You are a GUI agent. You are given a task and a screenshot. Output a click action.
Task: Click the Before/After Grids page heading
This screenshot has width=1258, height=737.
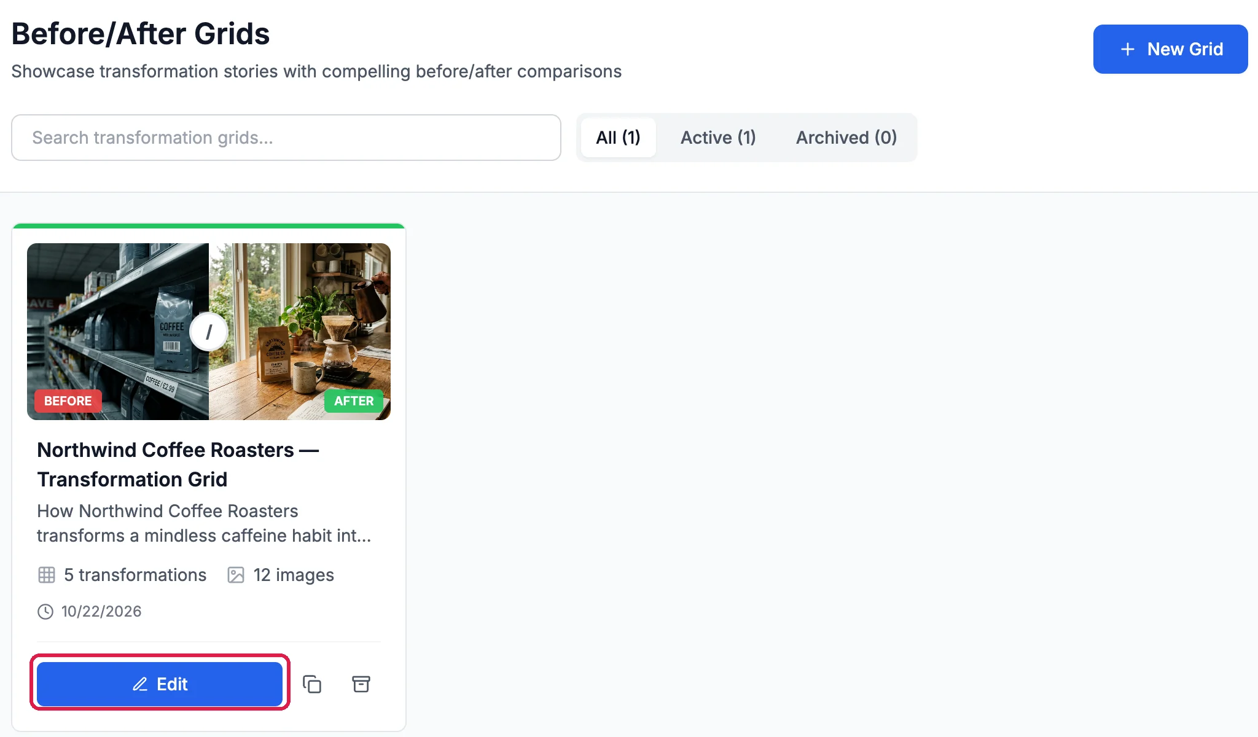tap(141, 34)
